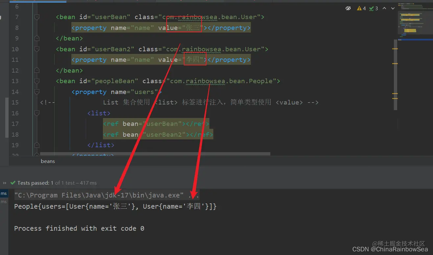The height and width of the screenshot is (255, 433).
Task: Jump to previous highlighted problem with up chevron
Action: coord(384,8)
